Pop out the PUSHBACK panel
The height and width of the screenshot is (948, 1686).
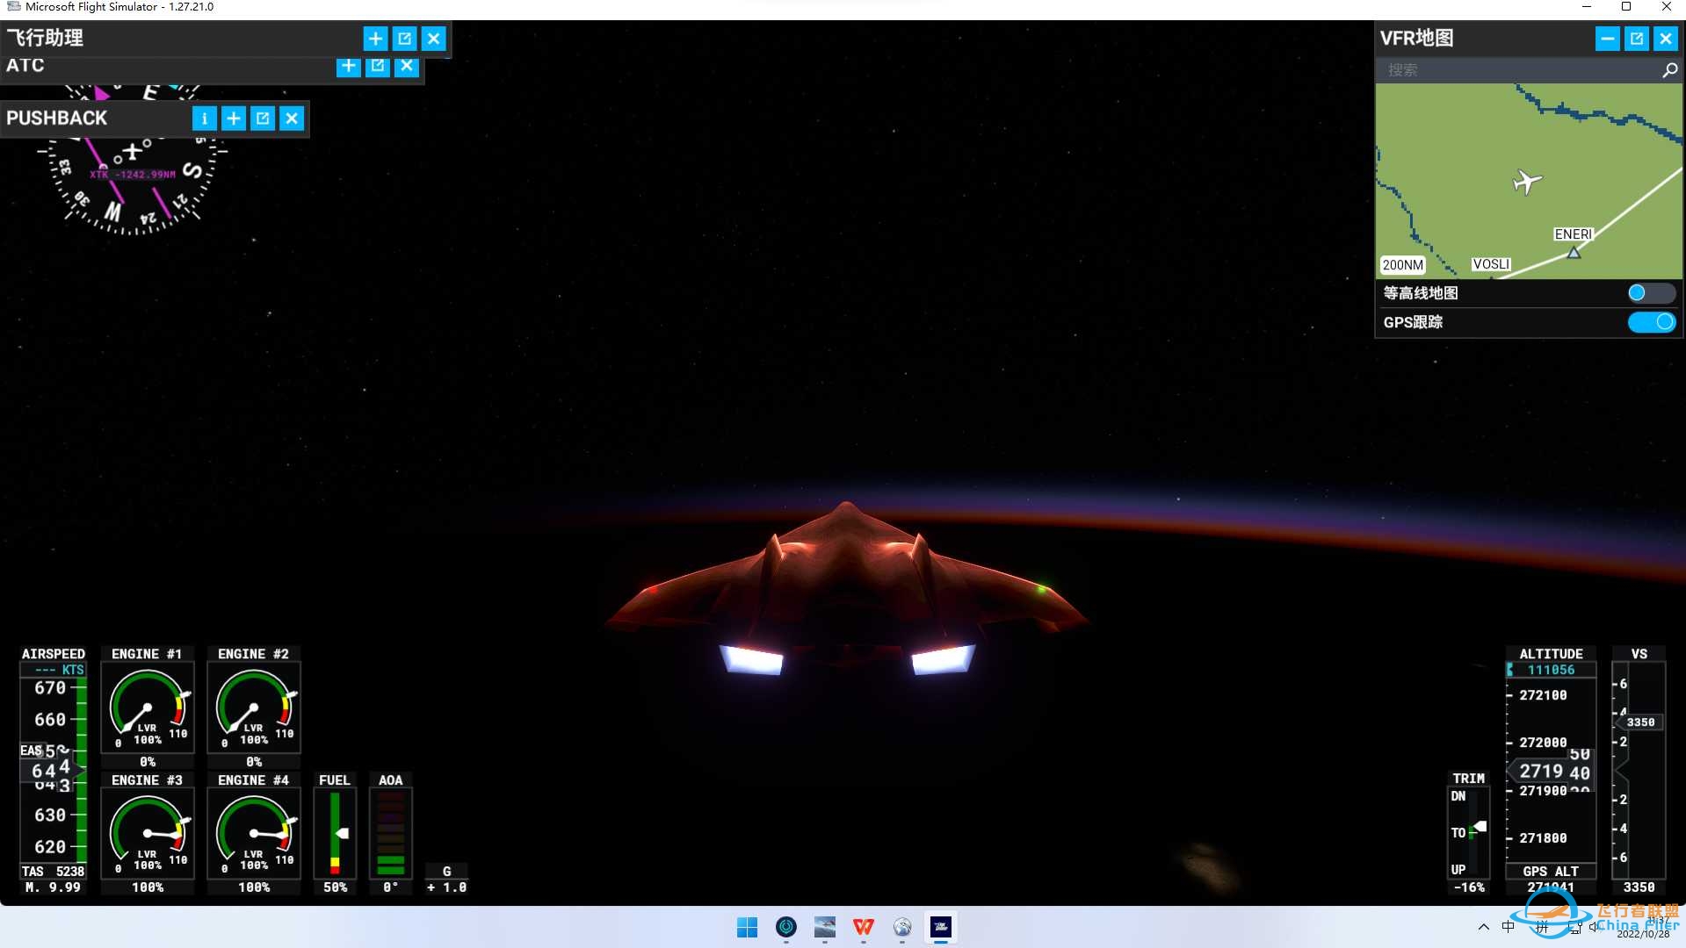tap(263, 118)
